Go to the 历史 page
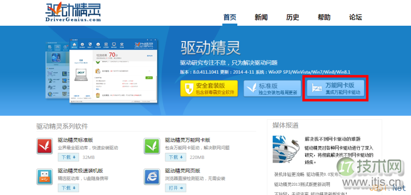The height and width of the screenshot is (195, 411). [292, 17]
